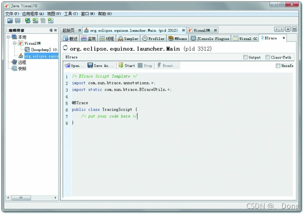
Task: Select the 远程 tree node
Action: coord(22,62)
